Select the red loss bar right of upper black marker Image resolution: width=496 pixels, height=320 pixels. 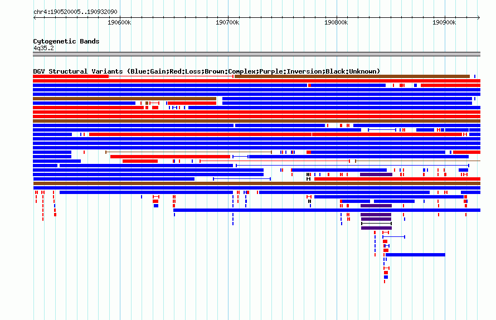point(397,179)
